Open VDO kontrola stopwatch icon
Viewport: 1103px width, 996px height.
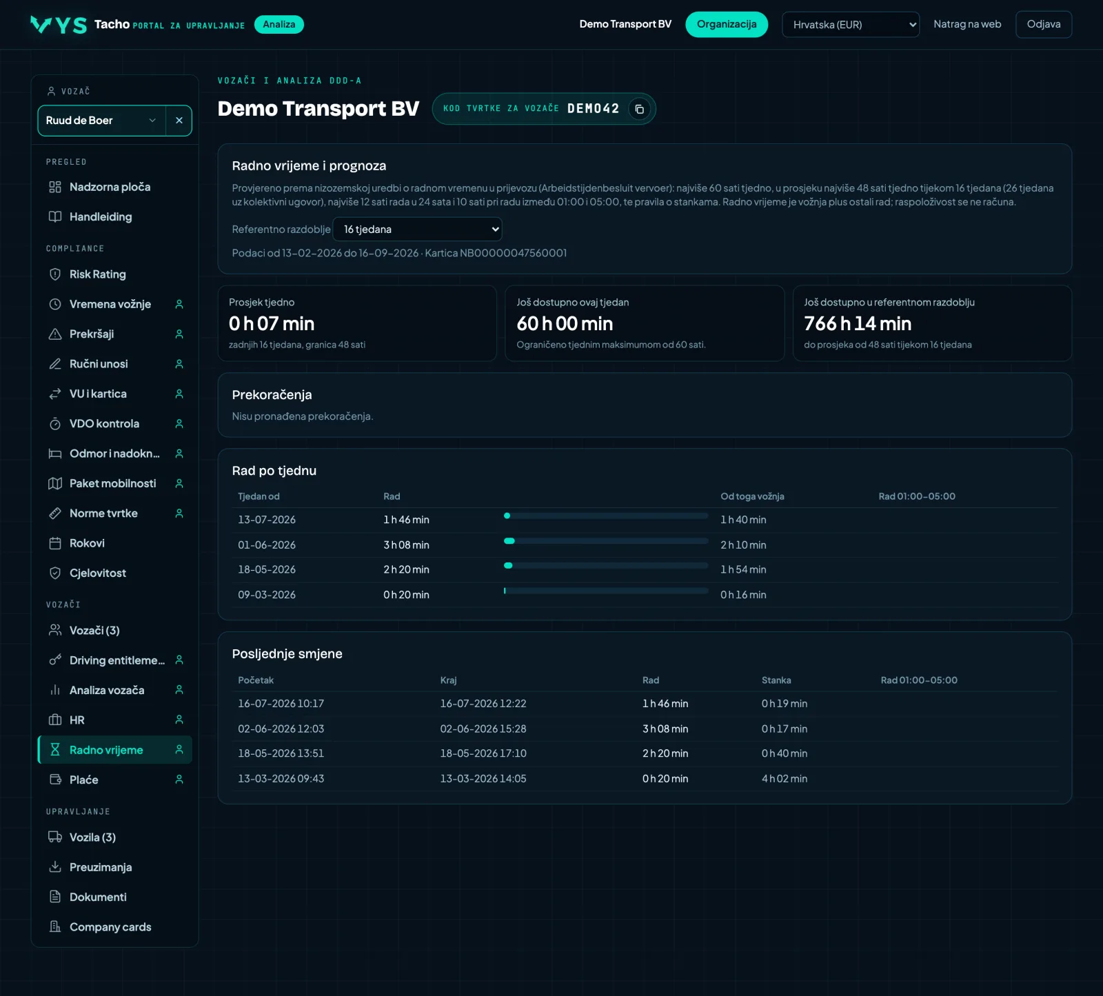(x=55, y=424)
